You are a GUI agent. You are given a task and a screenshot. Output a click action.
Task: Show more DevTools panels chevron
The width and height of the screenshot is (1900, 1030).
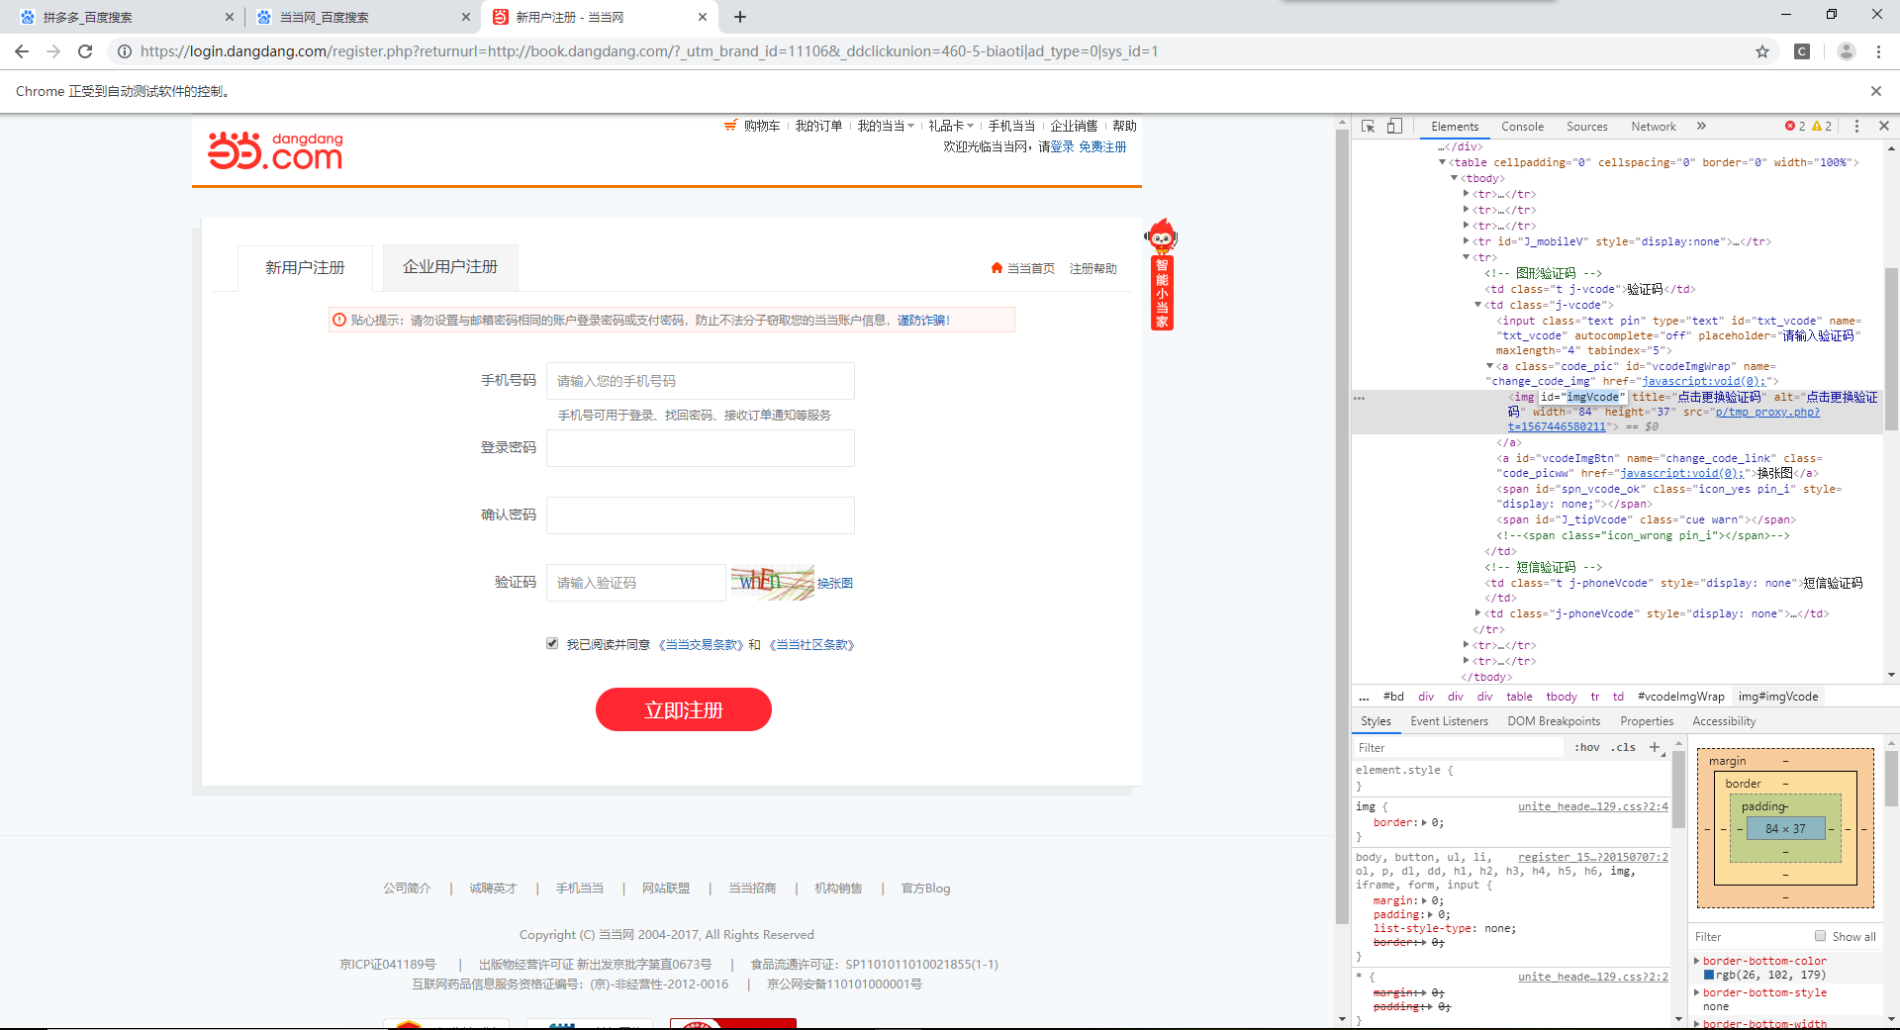pos(1701,126)
